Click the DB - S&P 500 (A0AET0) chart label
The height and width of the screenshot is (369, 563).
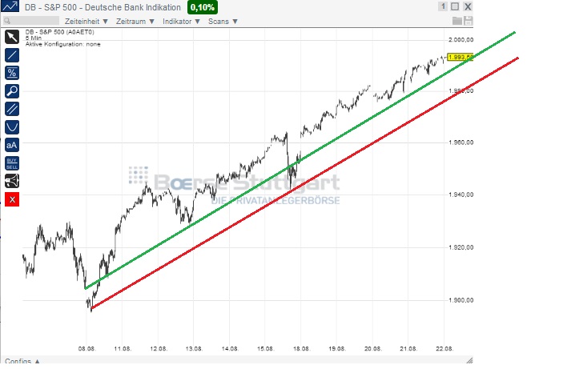(x=59, y=32)
